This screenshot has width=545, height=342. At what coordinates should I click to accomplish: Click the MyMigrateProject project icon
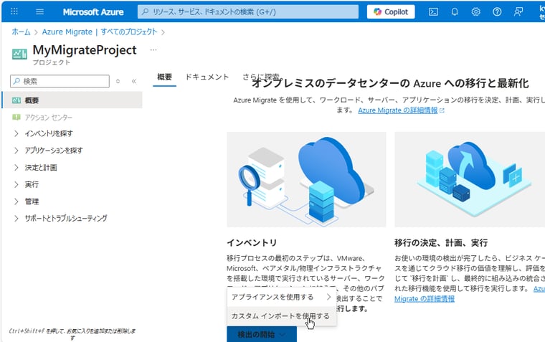point(20,54)
